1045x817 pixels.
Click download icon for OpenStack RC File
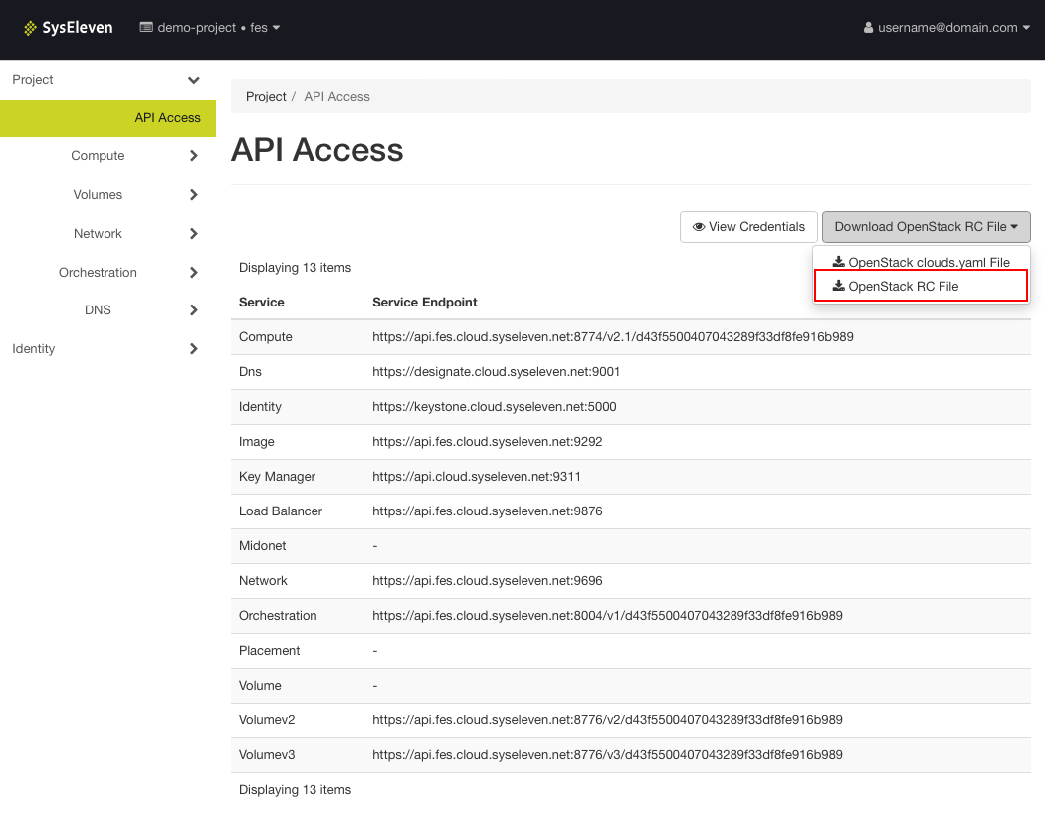pos(838,286)
